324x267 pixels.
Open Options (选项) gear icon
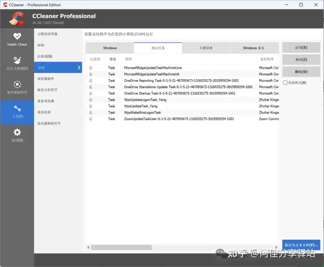[17, 132]
